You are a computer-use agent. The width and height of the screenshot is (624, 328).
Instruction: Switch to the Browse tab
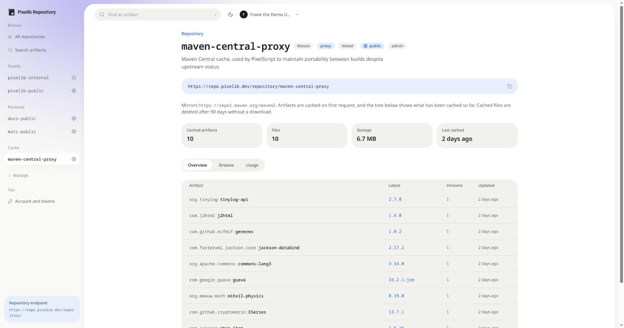click(226, 165)
